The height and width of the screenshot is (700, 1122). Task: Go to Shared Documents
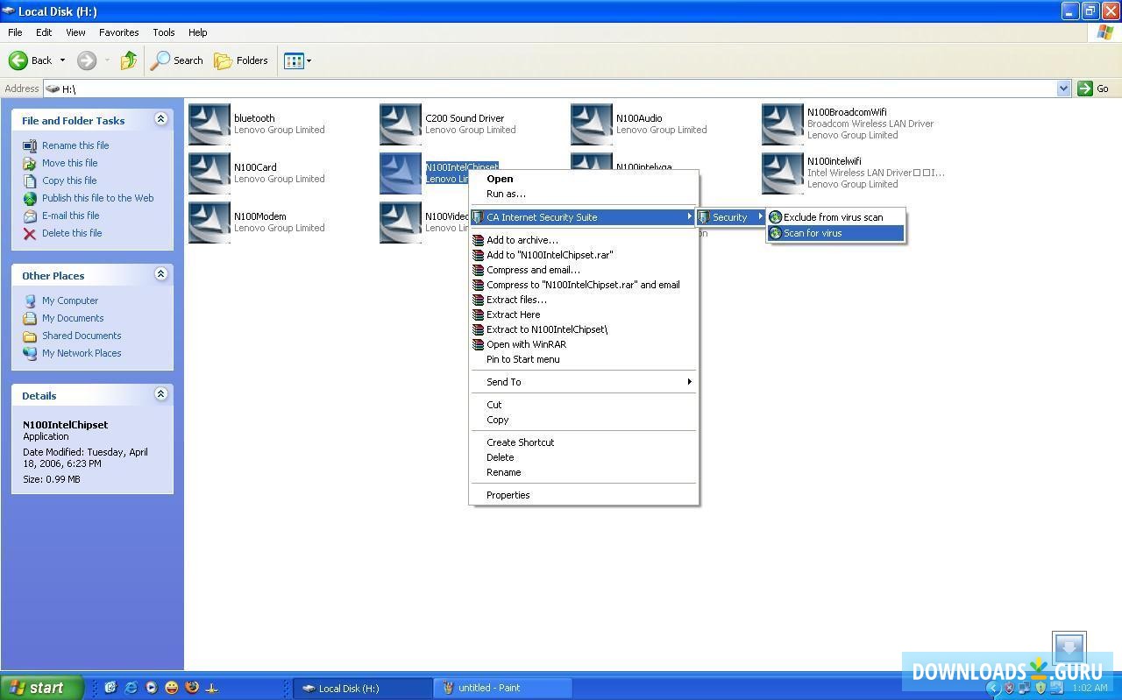pyautogui.click(x=82, y=336)
